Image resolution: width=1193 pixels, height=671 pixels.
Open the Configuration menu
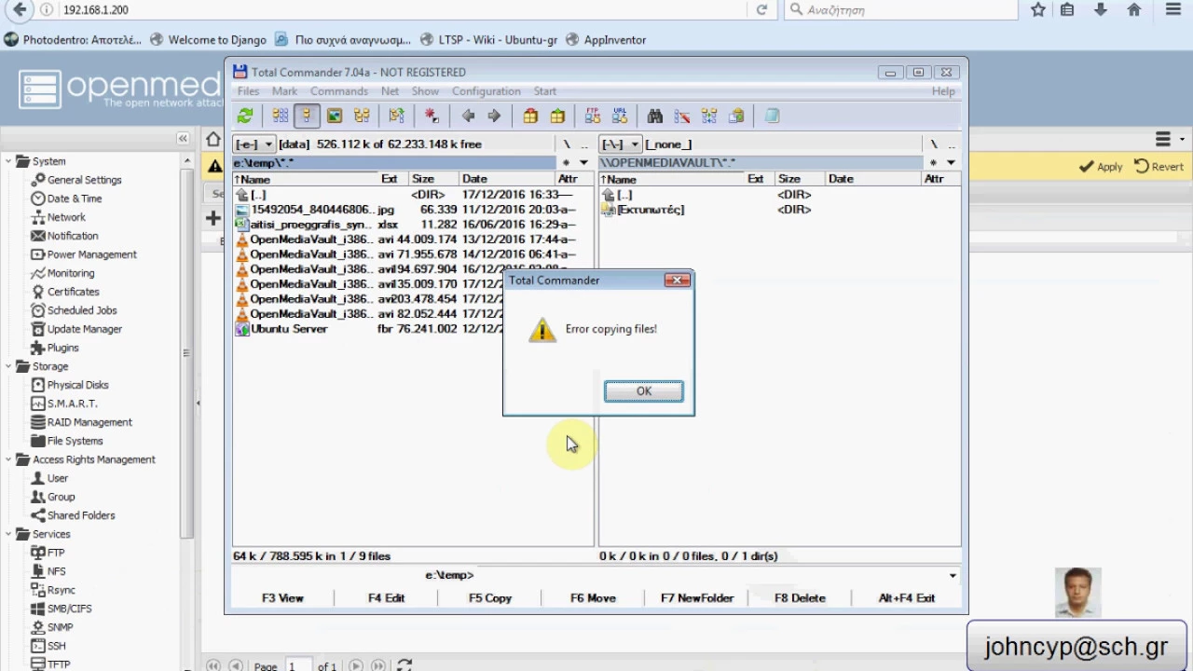click(x=487, y=91)
